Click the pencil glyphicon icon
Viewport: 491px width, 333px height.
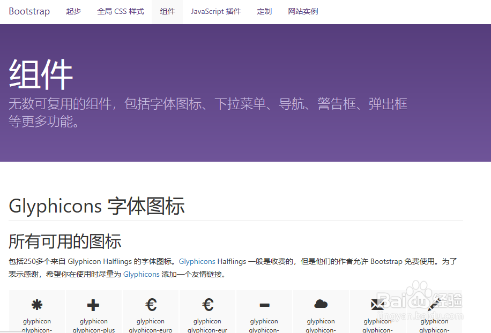(434, 305)
